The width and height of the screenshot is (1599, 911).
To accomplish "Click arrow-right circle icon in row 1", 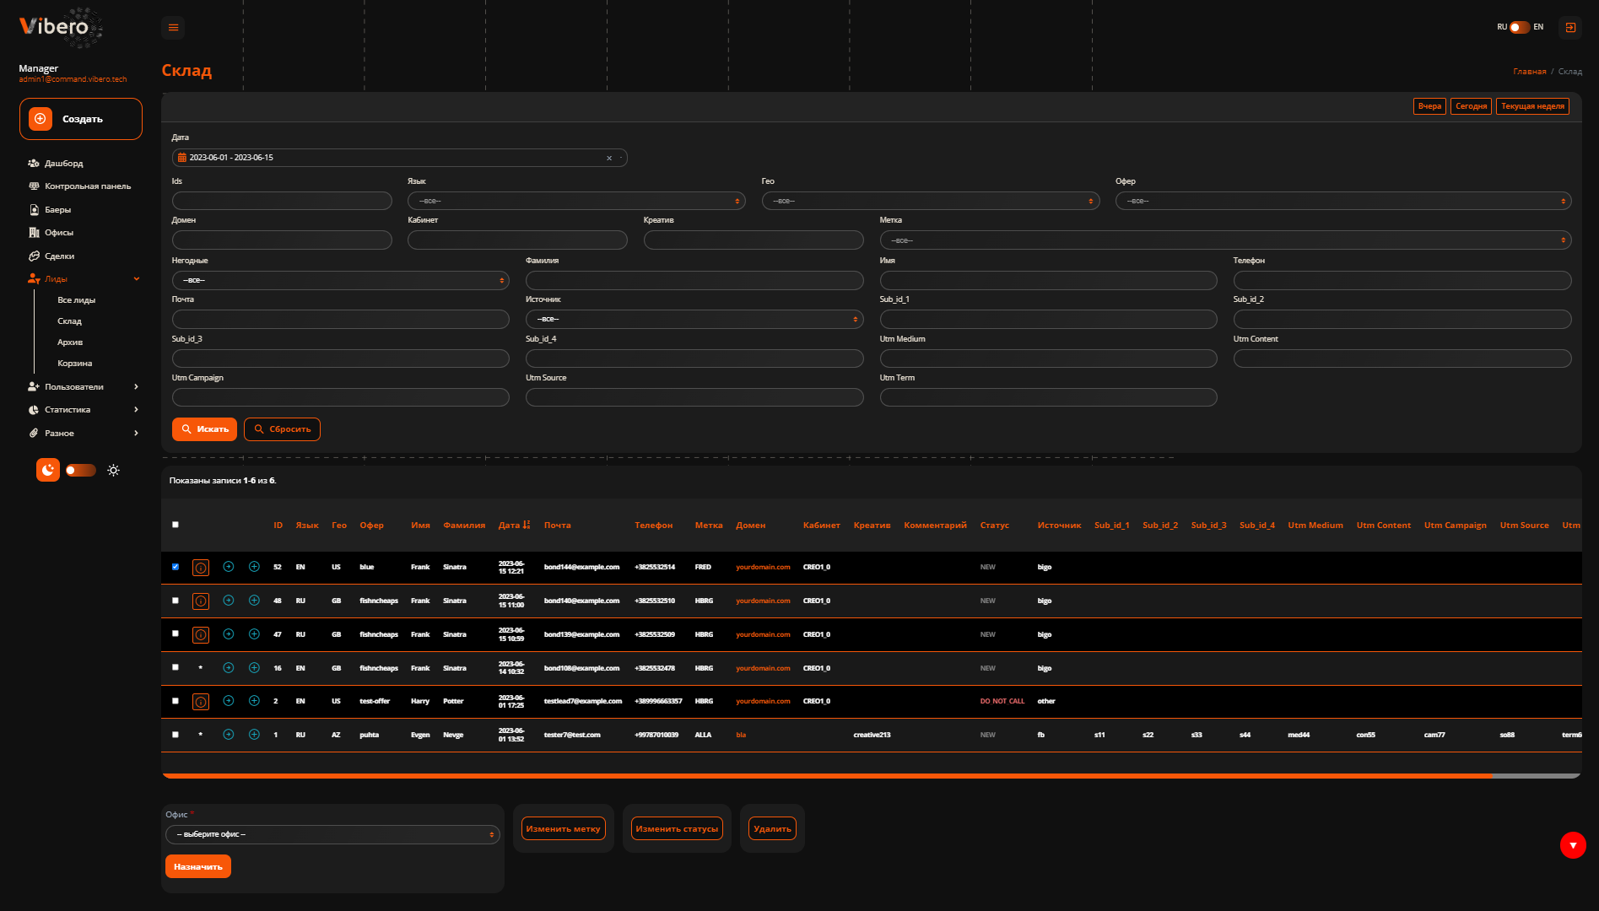I will pyautogui.click(x=228, y=735).
